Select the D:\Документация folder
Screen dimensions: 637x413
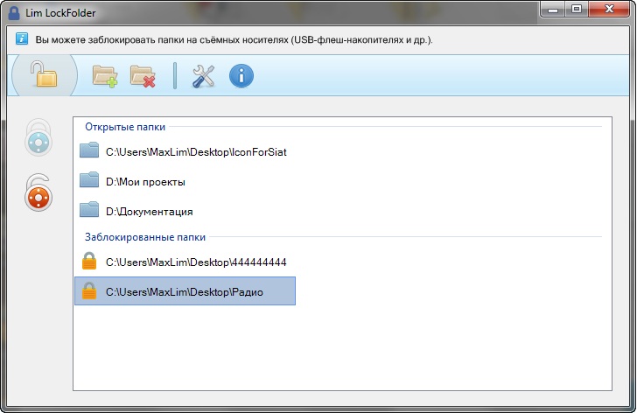tap(185, 211)
